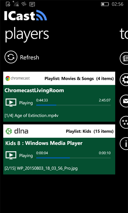Select Kids 8 : Windows Media Player title
128x213 pixels.
tap(44, 143)
